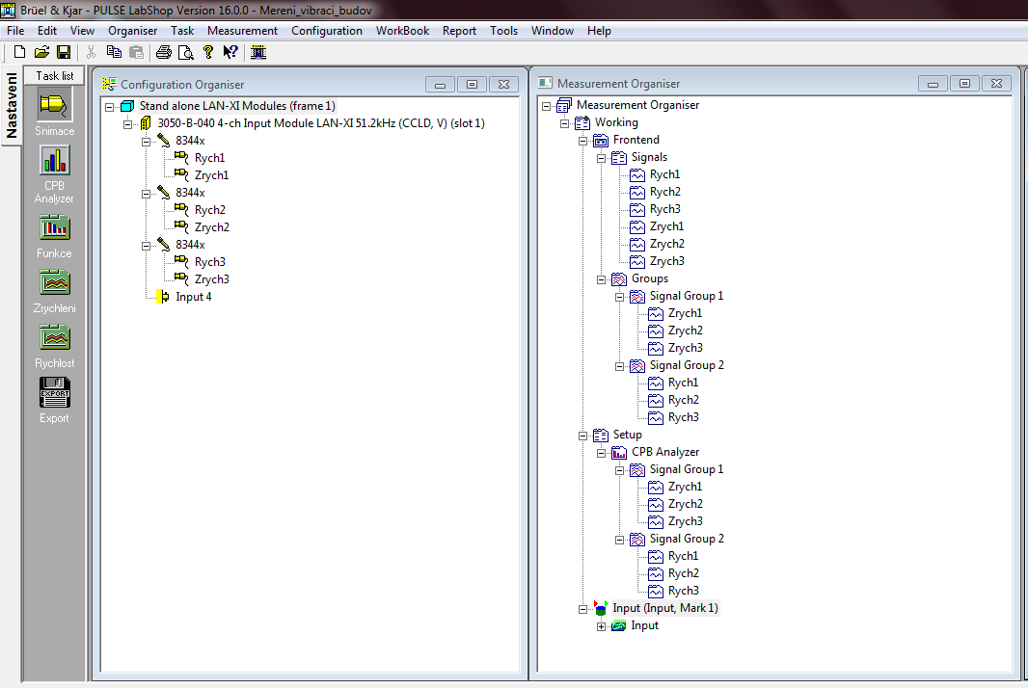The width and height of the screenshot is (1028, 688).
Task: Collapse the Working node
Action: coord(564,123)
